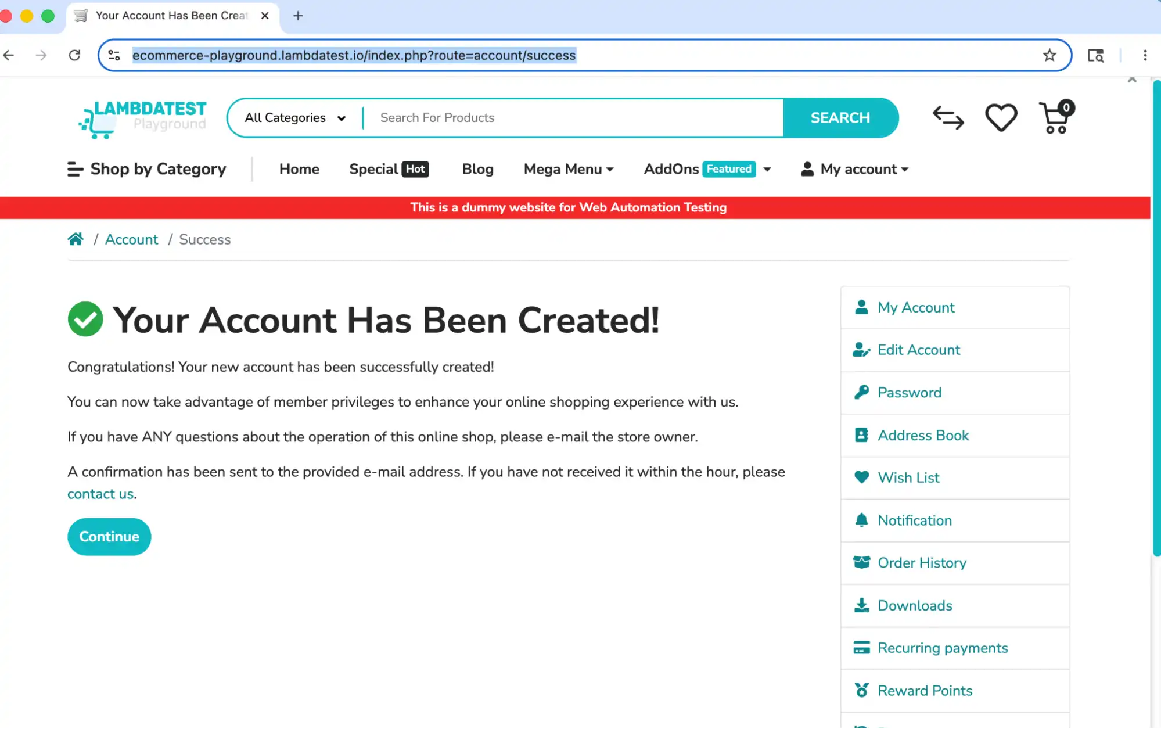Open a new browser tab with plus icon
The width and height of the screenshot is (1161, 729).
pos(298,16)
